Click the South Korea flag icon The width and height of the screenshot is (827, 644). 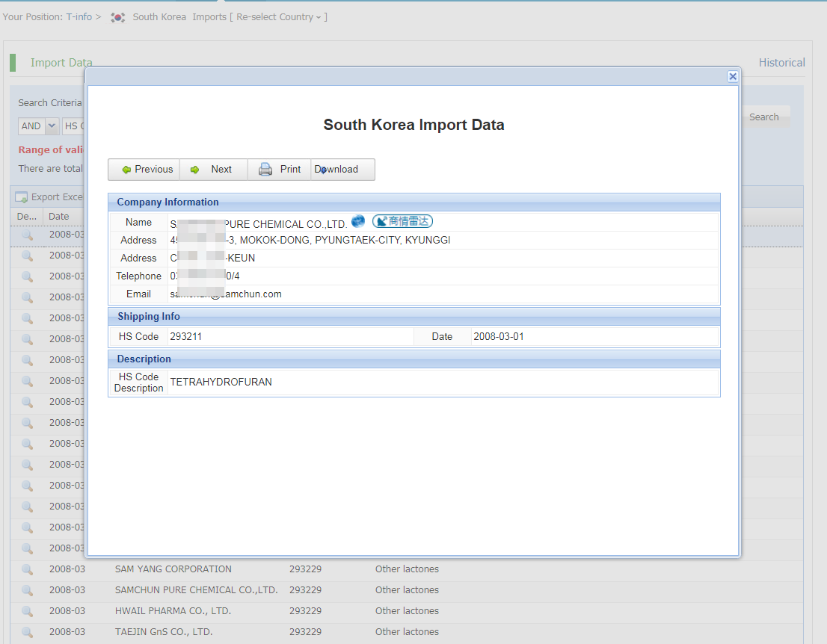pyautogui.click(x=117, y=17)
